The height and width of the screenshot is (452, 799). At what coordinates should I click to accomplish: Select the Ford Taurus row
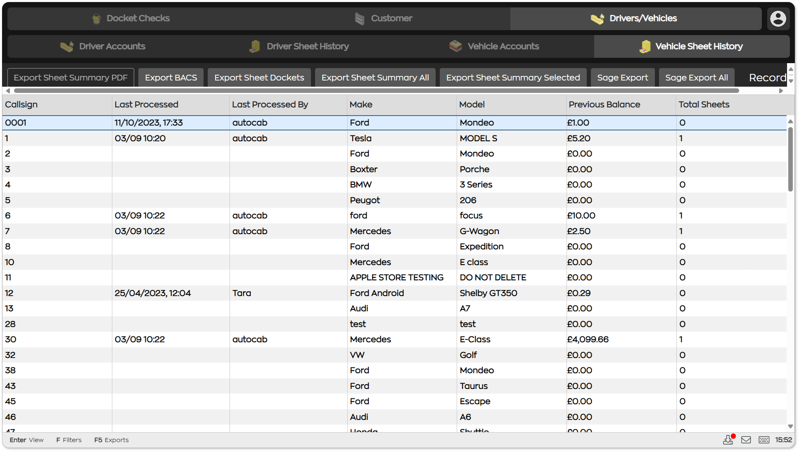point(394,386)
